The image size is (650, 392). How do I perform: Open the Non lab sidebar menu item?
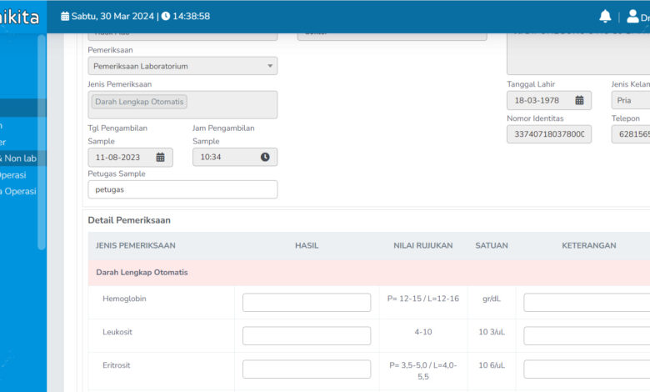click(x=18, y=158)
